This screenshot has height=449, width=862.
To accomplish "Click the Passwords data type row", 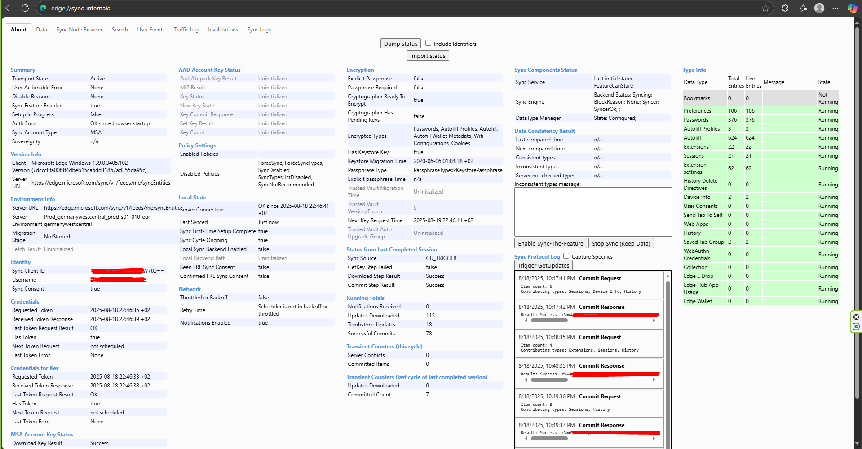I will 760,120.
